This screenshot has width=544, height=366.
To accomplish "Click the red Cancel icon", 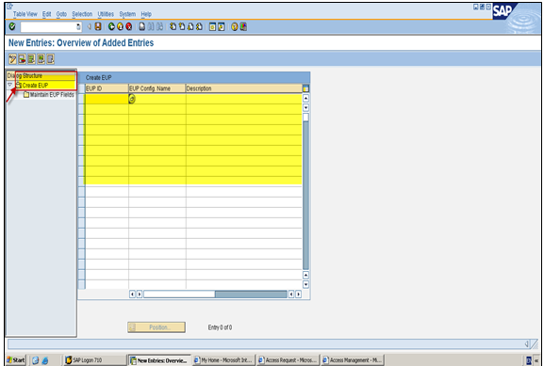I will click(x=129, y=26).
